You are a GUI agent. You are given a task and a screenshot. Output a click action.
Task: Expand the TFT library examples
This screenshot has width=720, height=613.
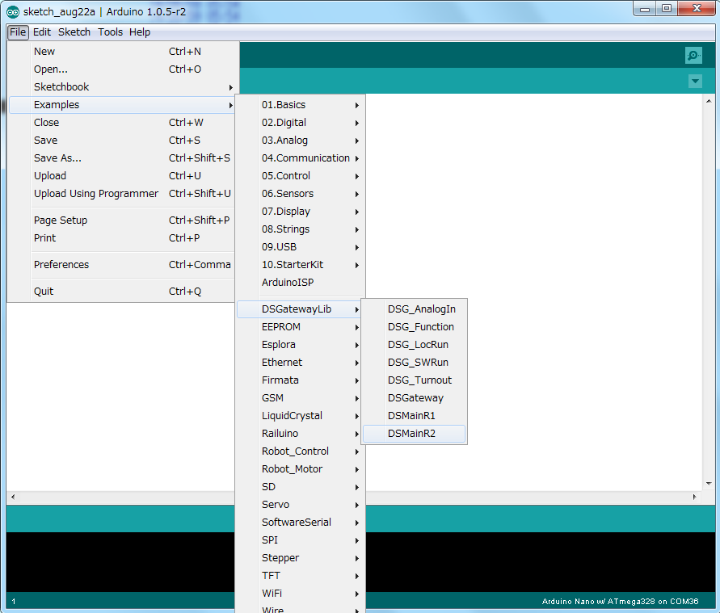[x=301, y=575]
